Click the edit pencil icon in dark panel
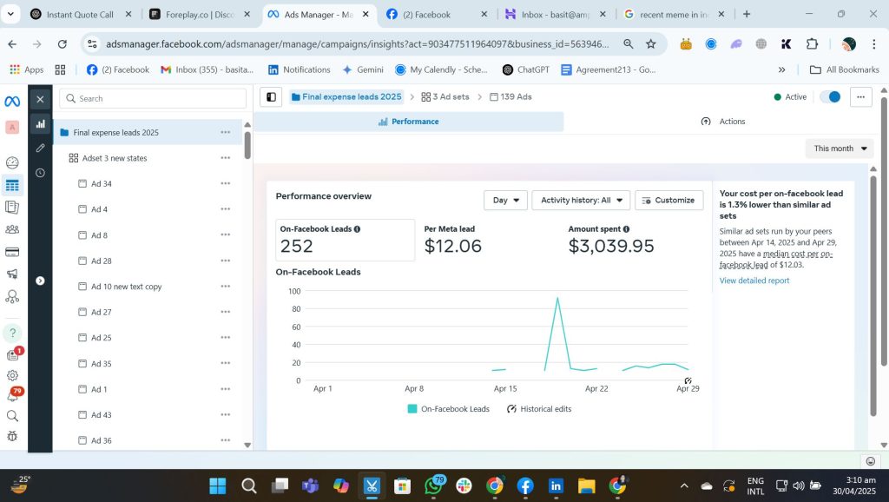This screenshot has width=889, height=502. point(40,149)
